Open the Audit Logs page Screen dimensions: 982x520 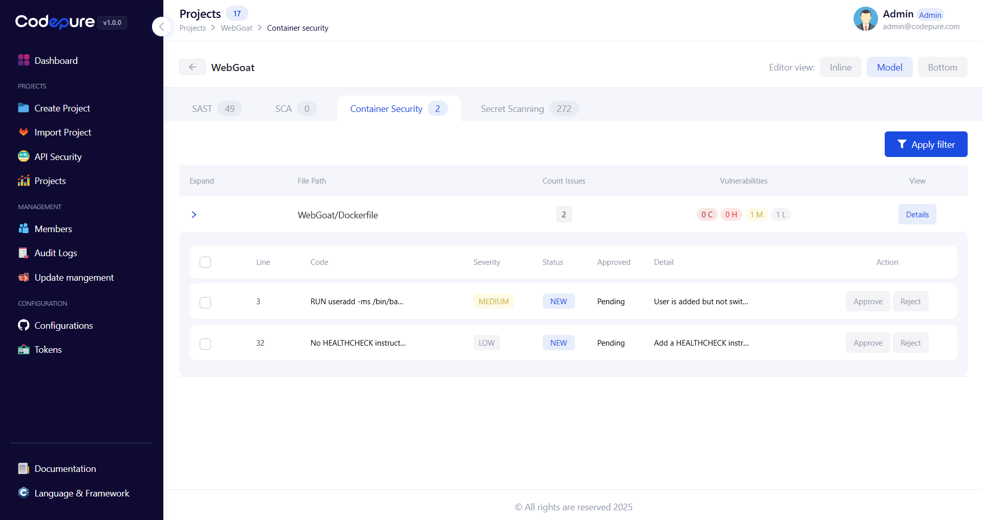pyautogui.click(x=56, y=253)
